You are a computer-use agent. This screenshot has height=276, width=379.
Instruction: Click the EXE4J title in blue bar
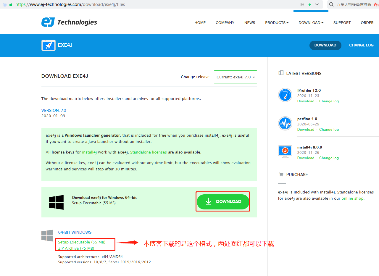pyautogui.click(x=65, y=45)
